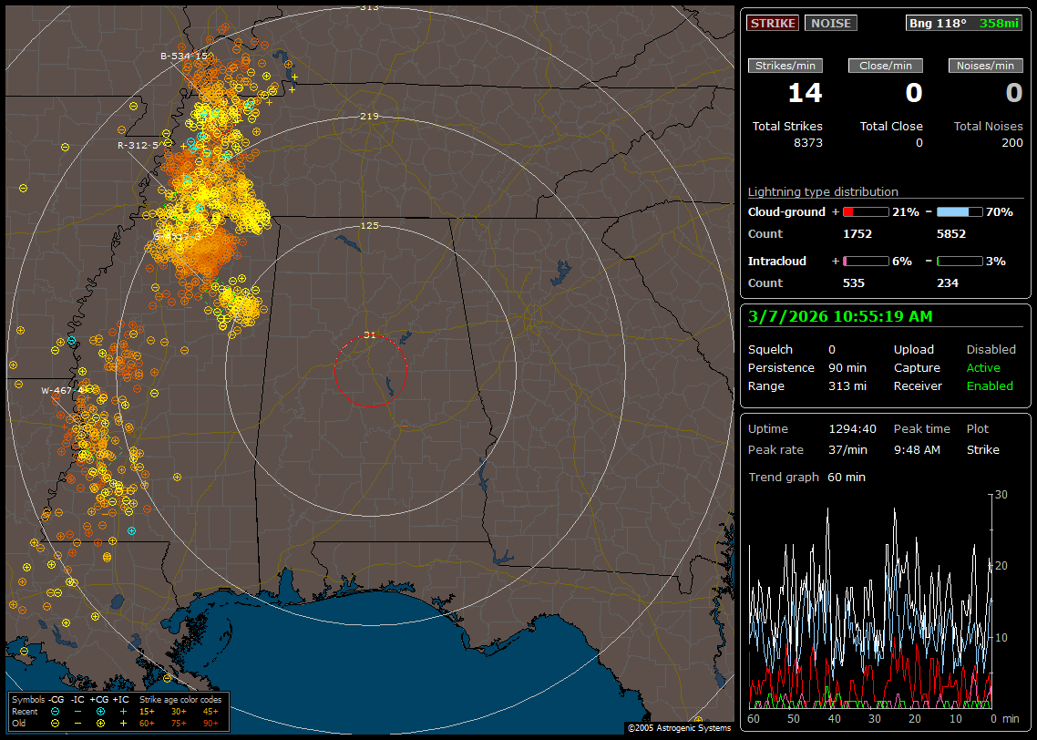Image resolution: width=1037 pixels, height=740 pixels.
Task: Click the positive cloud-ground 21% bar
Action: (x=865, y=211)
